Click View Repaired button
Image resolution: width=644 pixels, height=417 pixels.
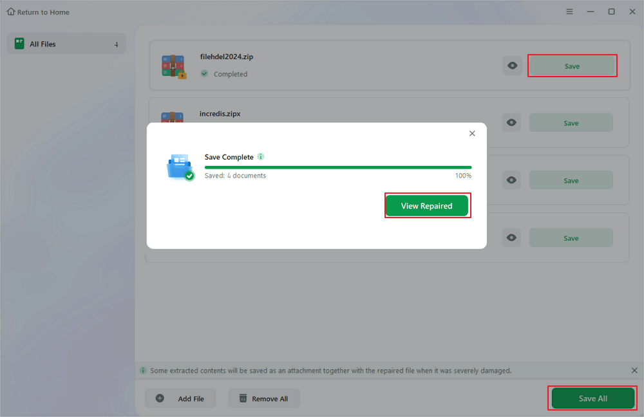[x=427, y=206]
